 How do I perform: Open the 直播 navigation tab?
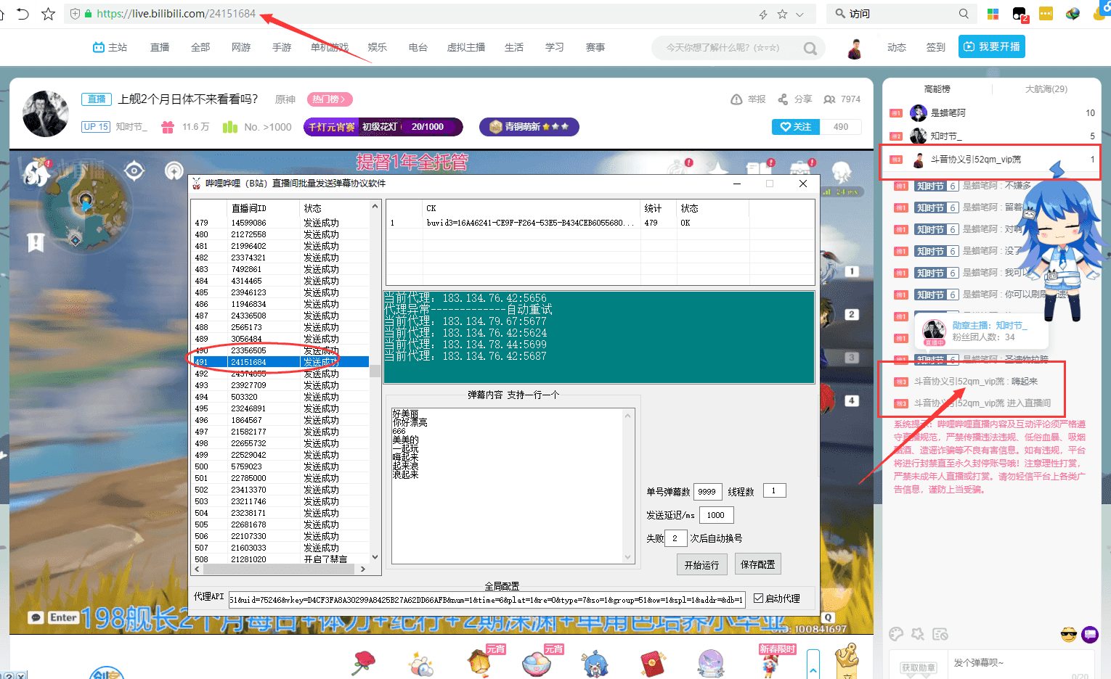click(160, 47)
